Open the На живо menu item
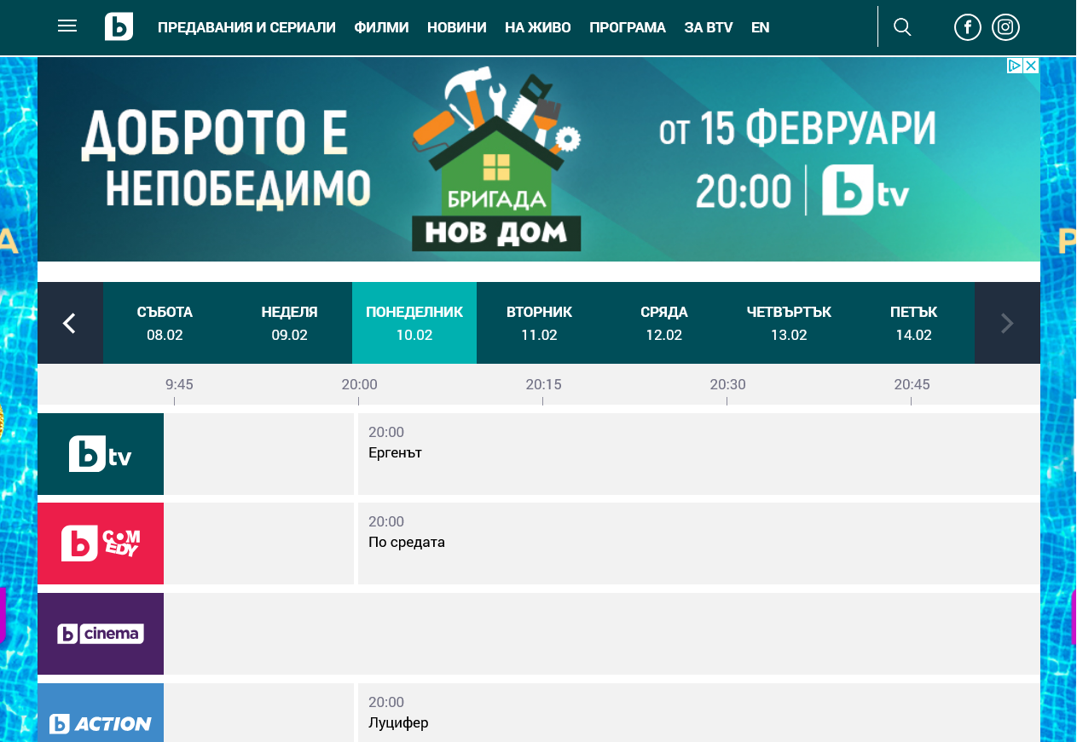Image resolution: width=1077 pixels, height=742 pixels. click(538, 27)
